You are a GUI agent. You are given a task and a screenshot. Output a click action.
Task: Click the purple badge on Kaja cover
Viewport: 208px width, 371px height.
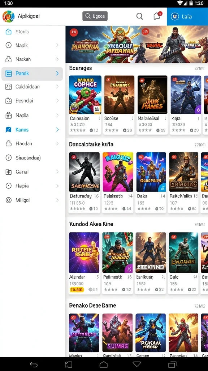(x=198, y=109)
